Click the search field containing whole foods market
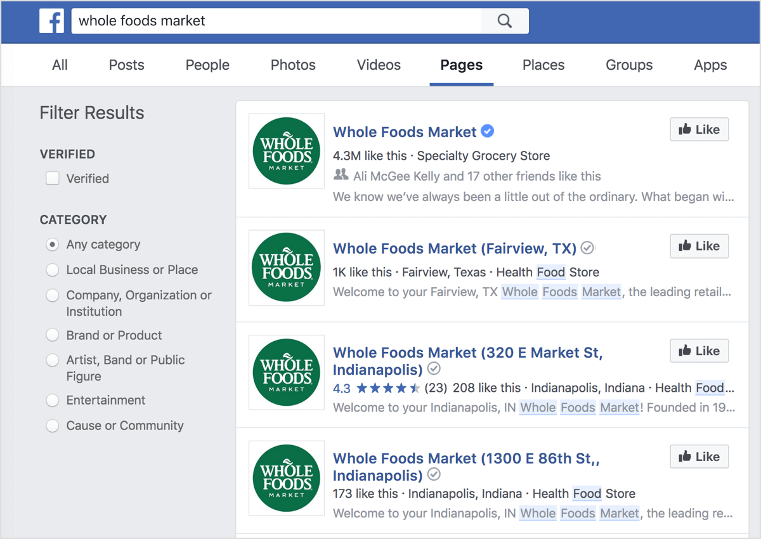 point(276,21)
